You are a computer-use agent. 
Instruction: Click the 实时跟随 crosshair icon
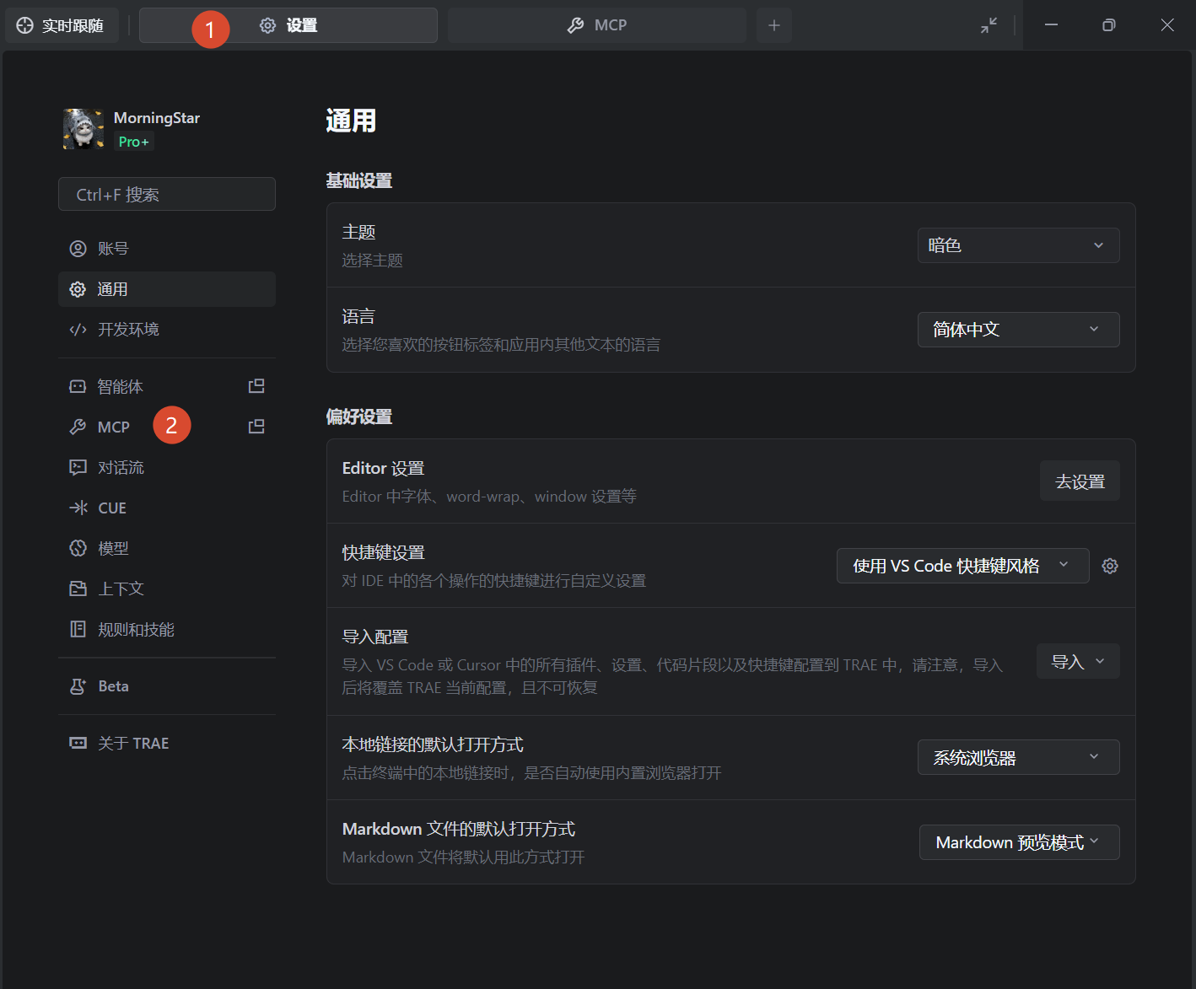(25, 25)
